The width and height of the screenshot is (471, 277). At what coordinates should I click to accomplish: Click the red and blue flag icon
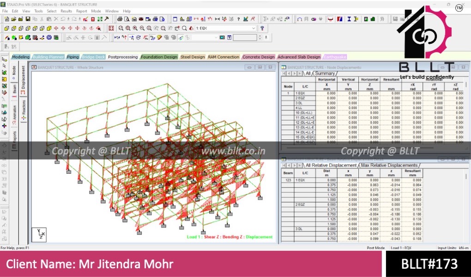[x=340, y=19]
